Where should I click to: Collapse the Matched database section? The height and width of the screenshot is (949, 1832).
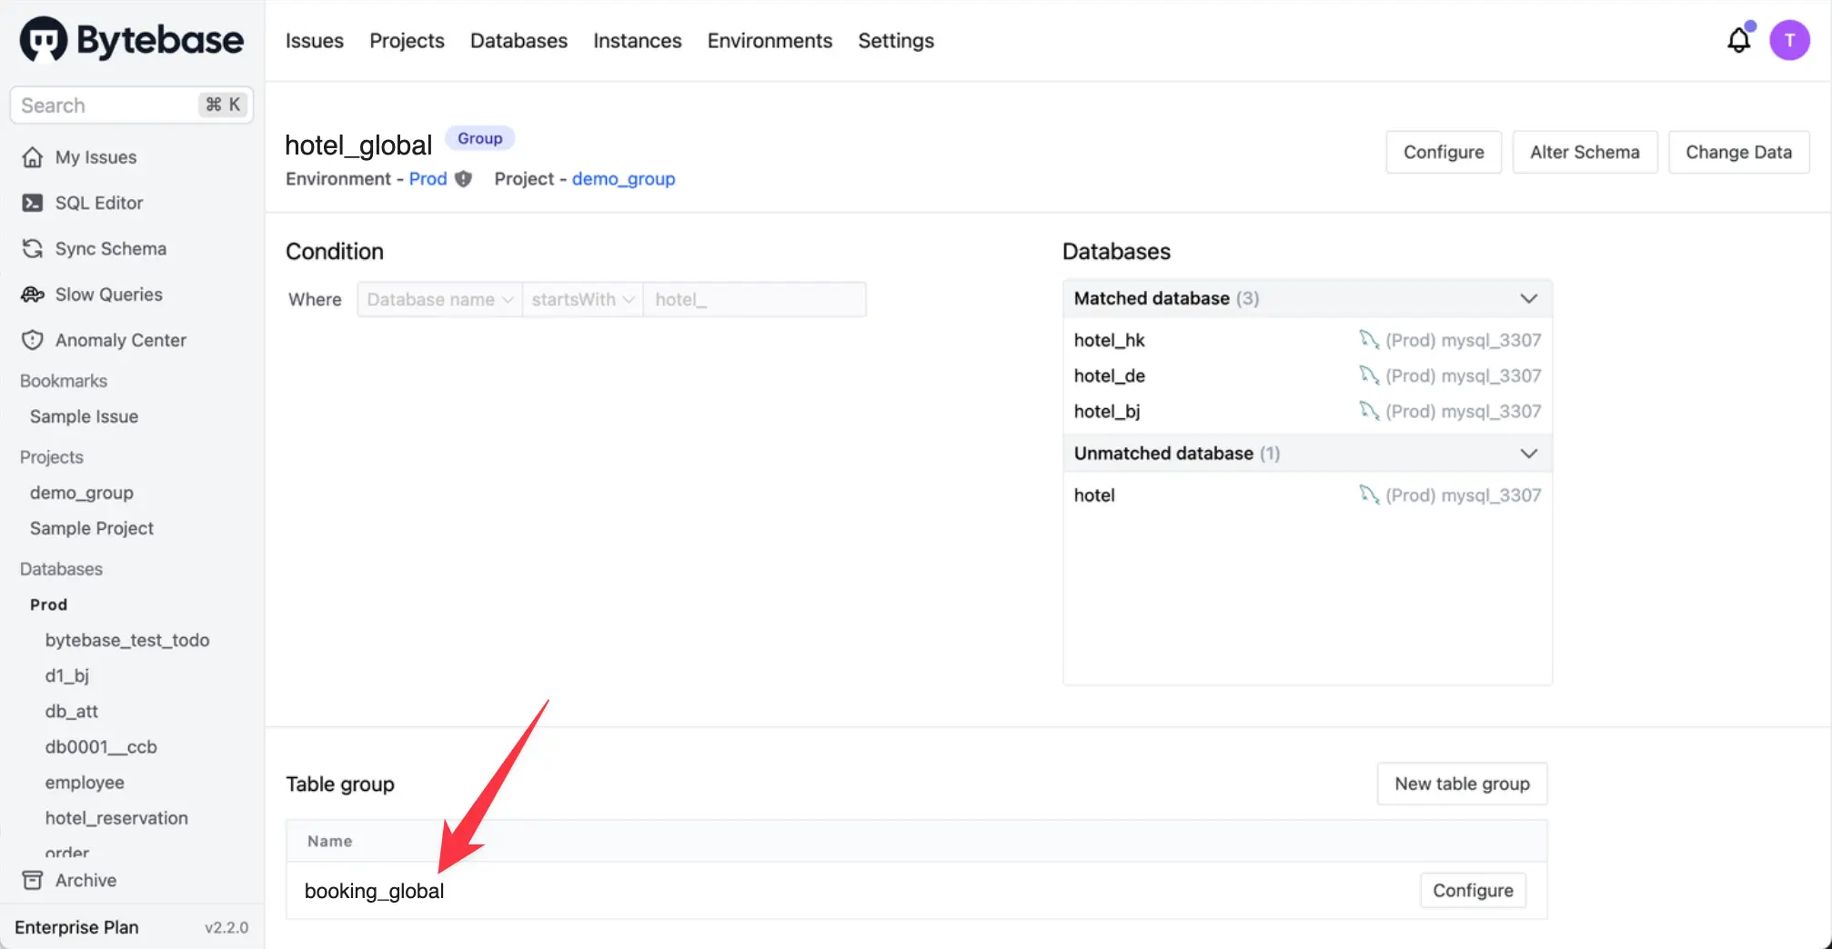point(1528,298)
